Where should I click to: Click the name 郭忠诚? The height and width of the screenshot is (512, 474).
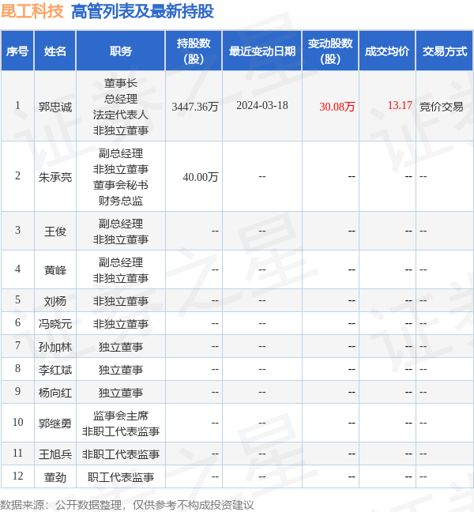tap(55, 107)
